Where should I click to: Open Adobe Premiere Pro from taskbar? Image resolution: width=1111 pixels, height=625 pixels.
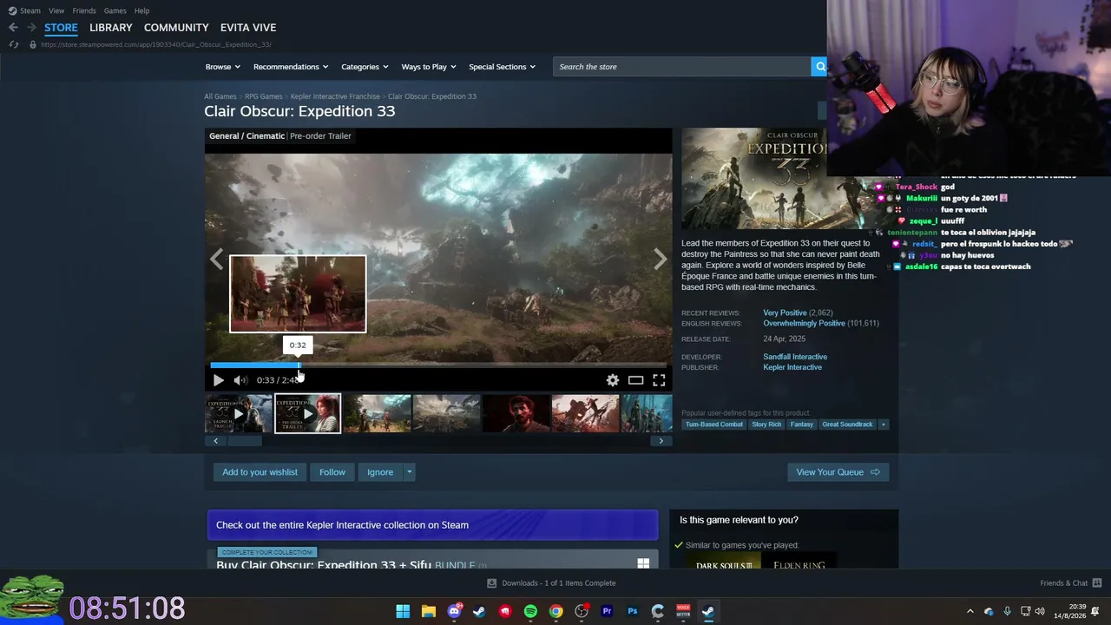[607, 611]
